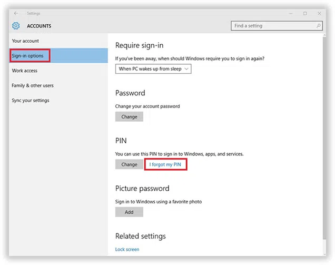The height and width of the screenshot is (265, 335).
Task: Maximize the Settings window
Action: click(x=305, y=13)
